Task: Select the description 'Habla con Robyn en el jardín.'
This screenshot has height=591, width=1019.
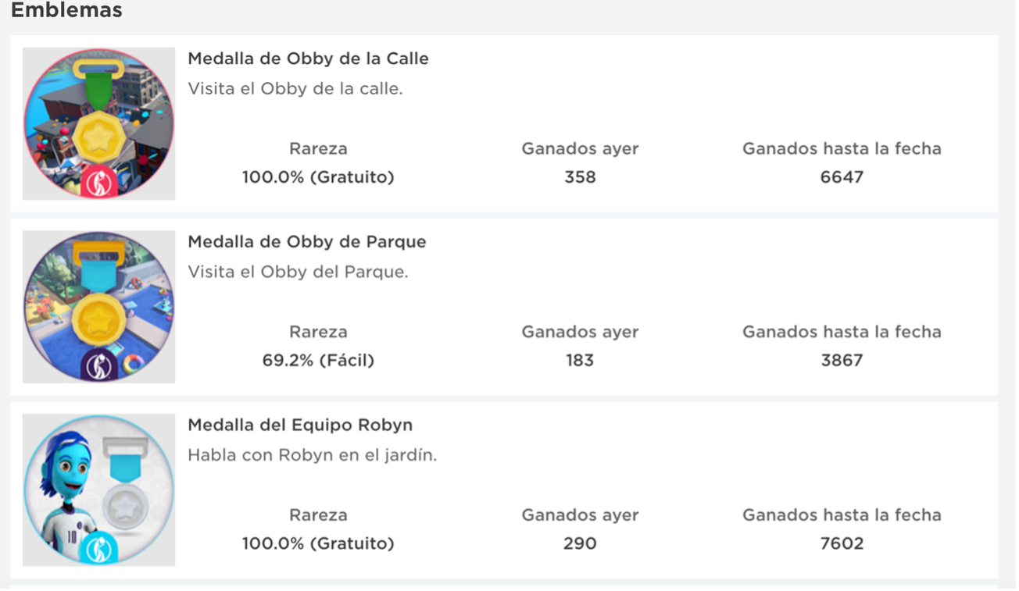Action: pos(312,455)
